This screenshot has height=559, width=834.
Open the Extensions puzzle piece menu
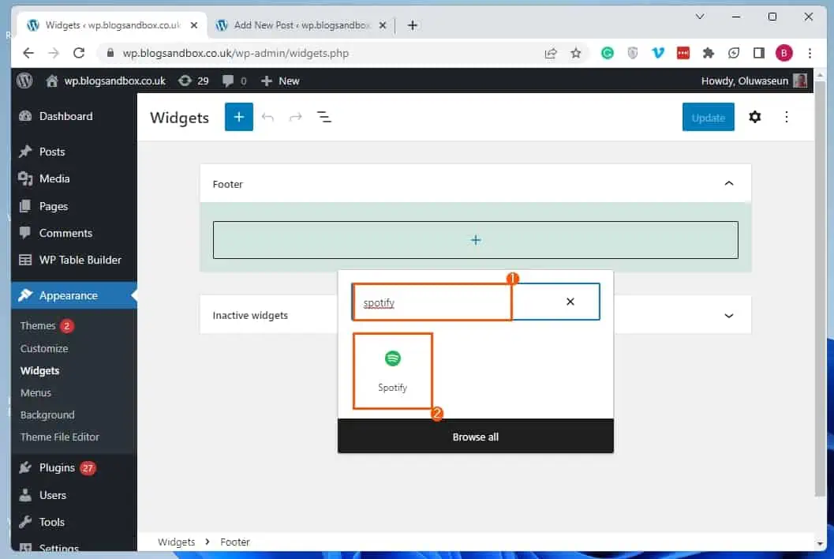tap(708, 53)
